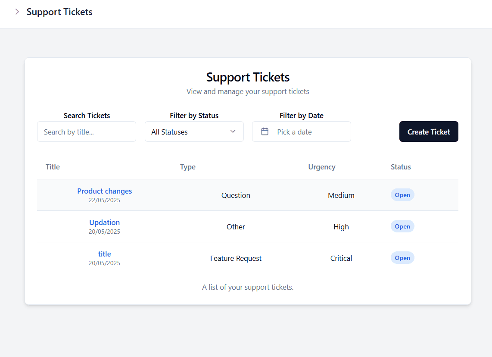The width and height of the screenshot is (492, 357).
Task: Select the Title column header
Action: click(x=53, y=167)
